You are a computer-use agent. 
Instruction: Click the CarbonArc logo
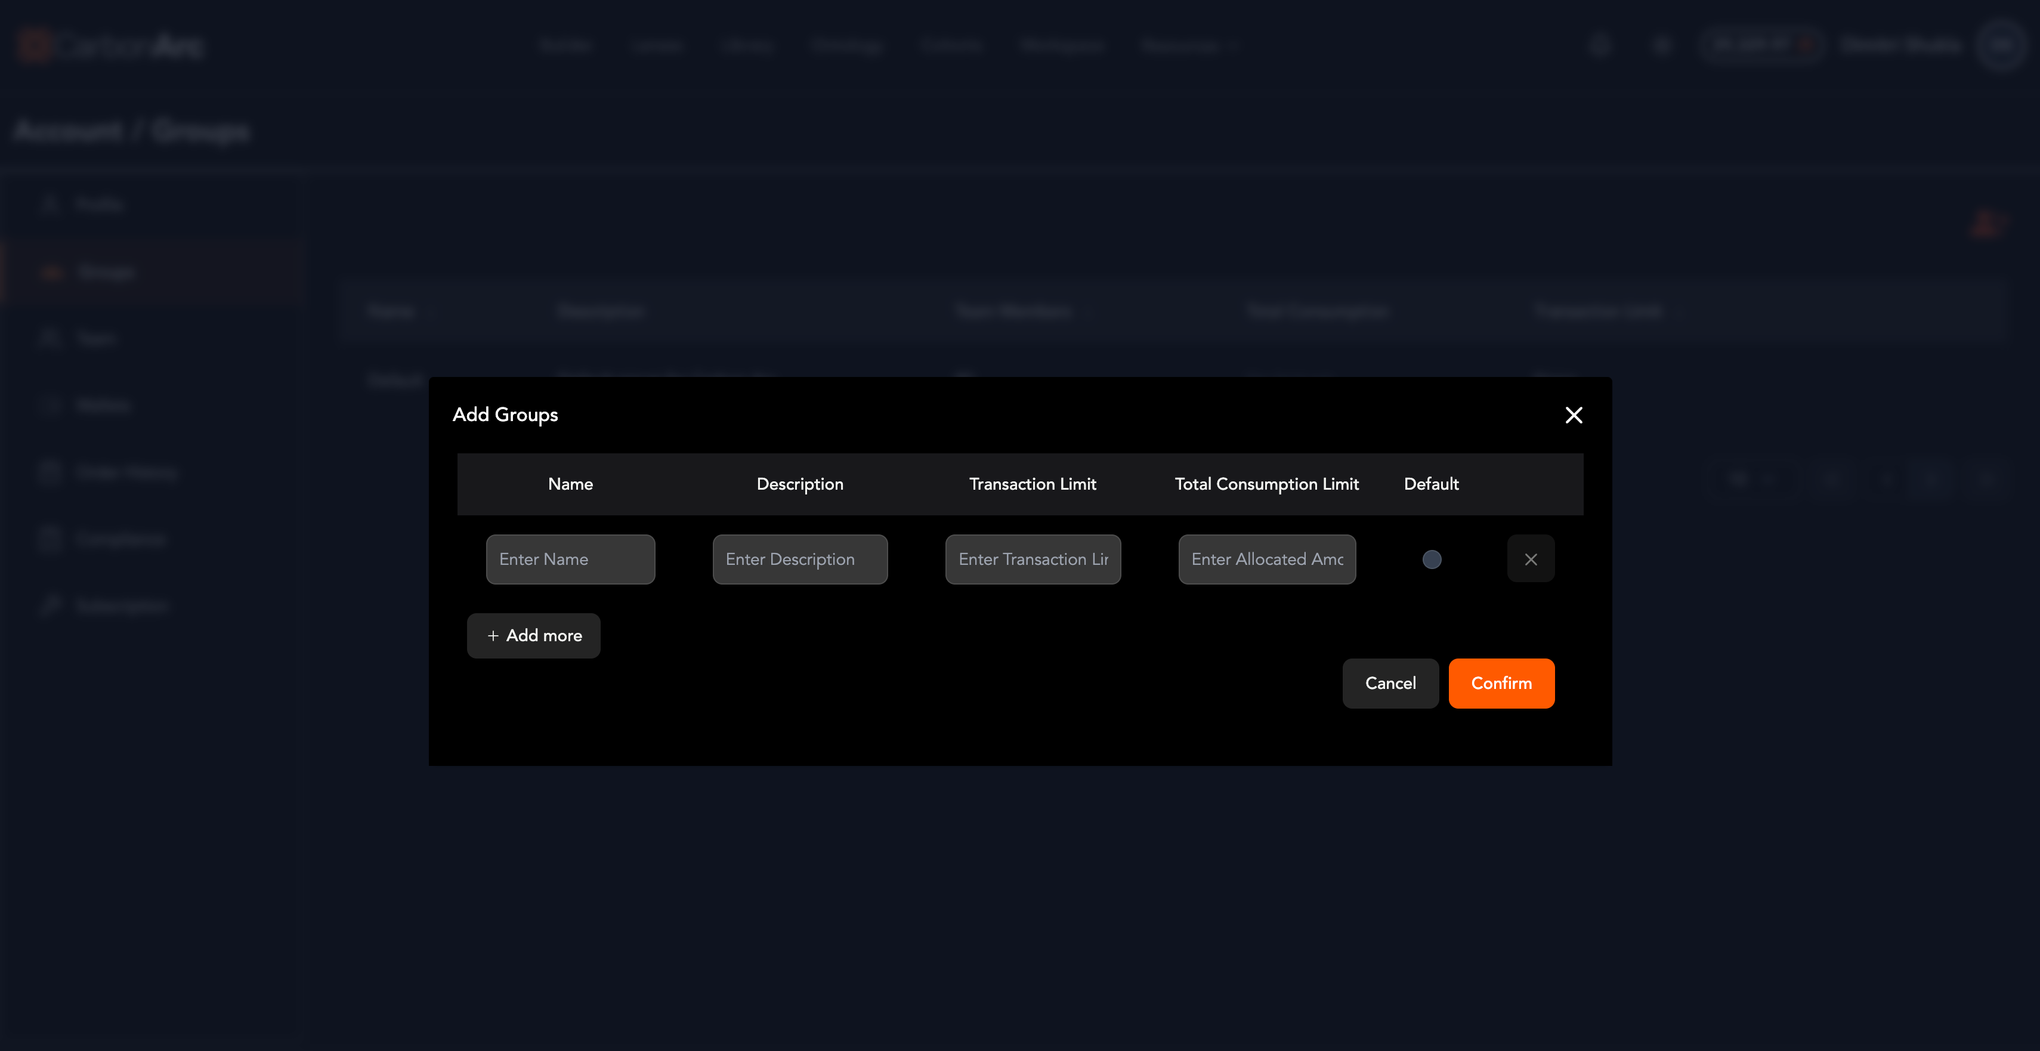coord(111,46)
